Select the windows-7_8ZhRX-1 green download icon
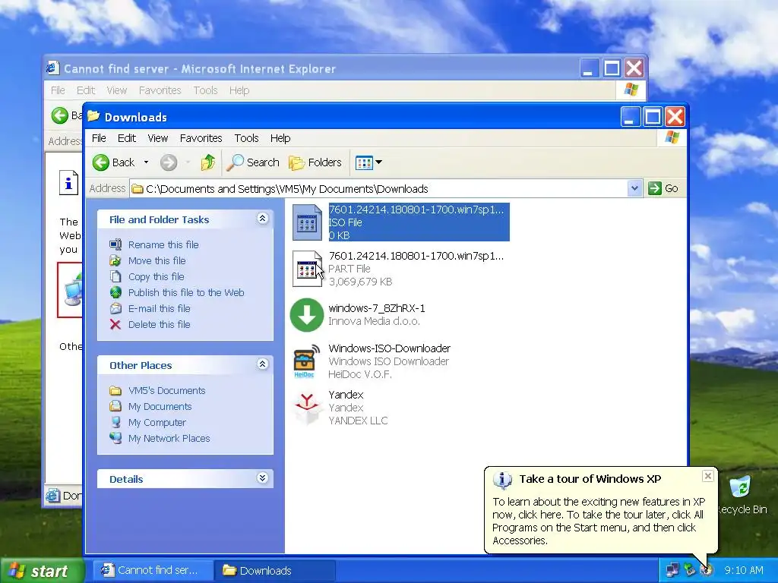 pos(307,315)
